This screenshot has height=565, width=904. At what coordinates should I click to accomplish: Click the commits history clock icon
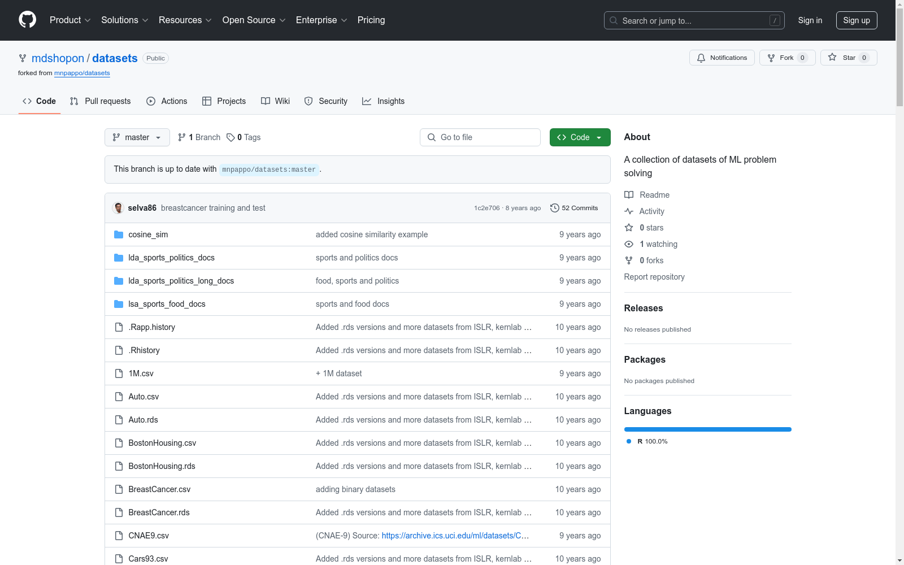(555, 208)
